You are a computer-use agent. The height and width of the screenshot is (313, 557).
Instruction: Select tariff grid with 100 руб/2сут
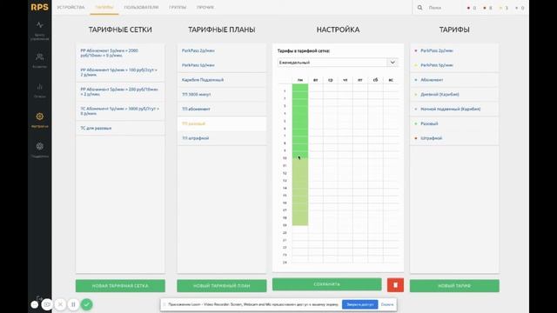(120, 72)
